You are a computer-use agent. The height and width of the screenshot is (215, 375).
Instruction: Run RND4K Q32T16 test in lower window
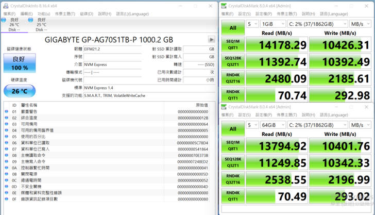pyautogui.click(x=233, y=179)
